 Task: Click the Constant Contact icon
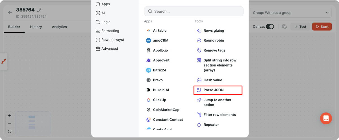pos(149,120)
